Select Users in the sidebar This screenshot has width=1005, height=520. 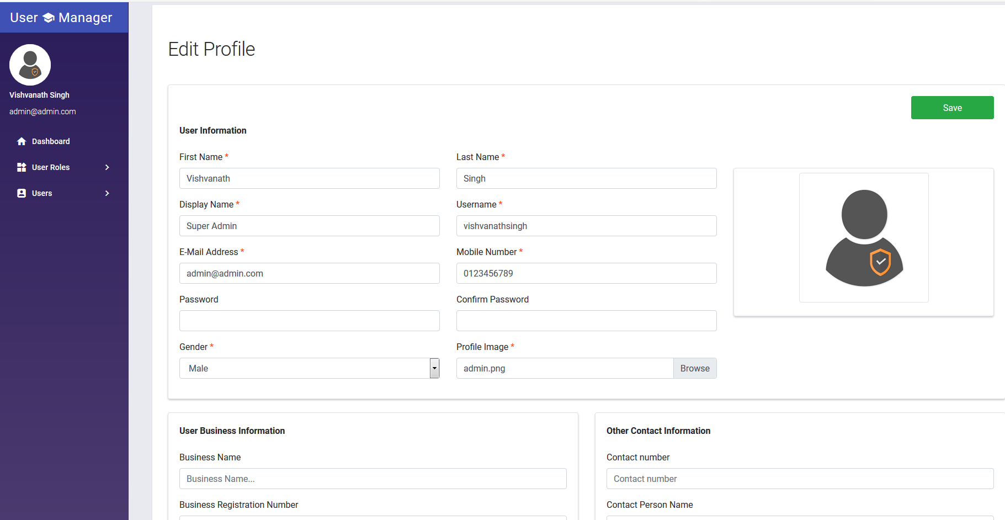click(42, 193)
